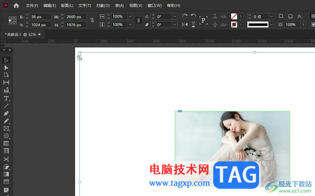Image resolution: width=315 pixels, height=196 pixels.
Task: Toggle constrain width and height proportions
Action: point(92,20)
